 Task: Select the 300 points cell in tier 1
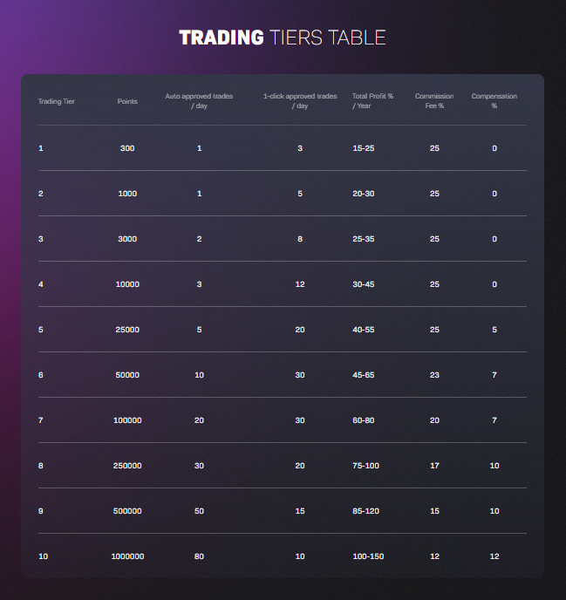pos(127,148)
